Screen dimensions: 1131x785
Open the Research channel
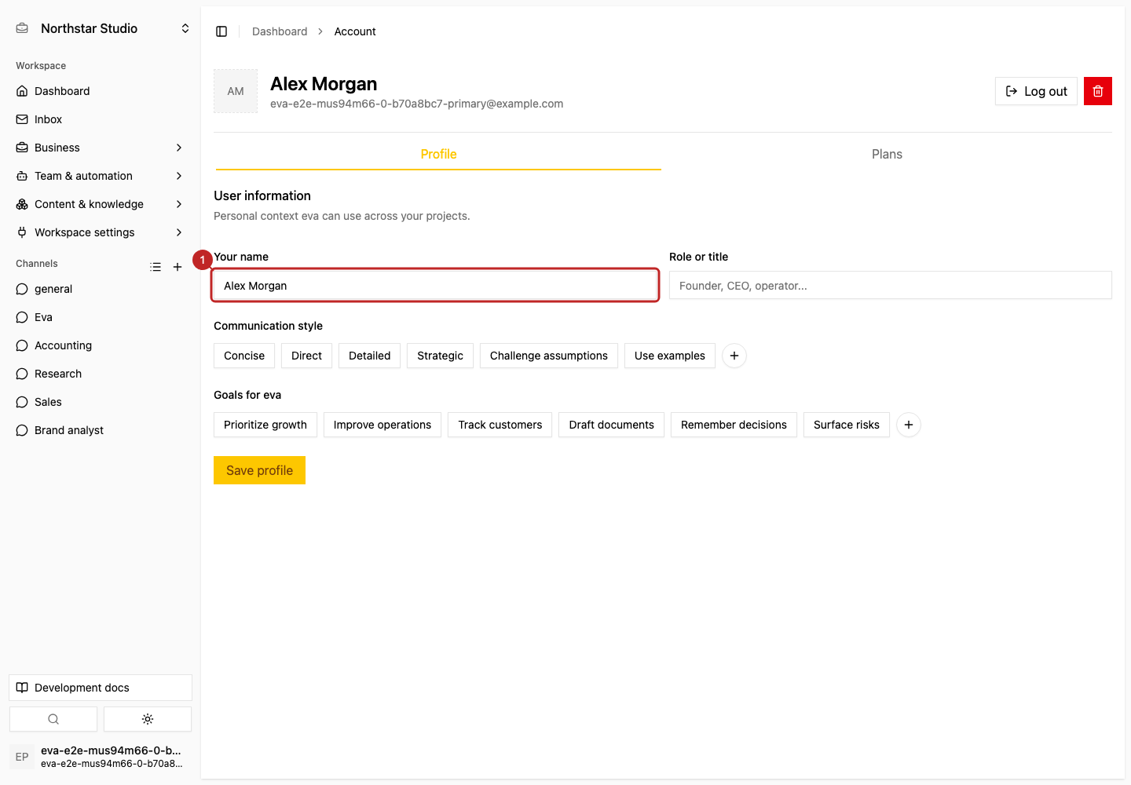coord(101,374)
